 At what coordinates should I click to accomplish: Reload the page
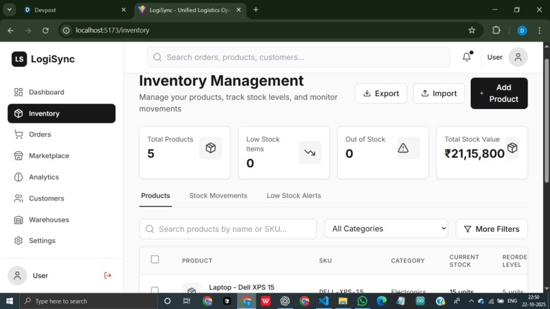[46, 31]
